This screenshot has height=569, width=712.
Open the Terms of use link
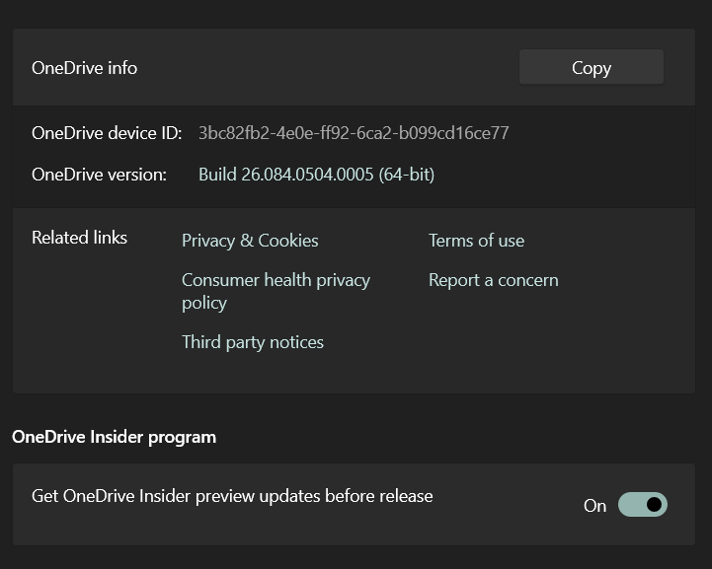tap(476, 241)
